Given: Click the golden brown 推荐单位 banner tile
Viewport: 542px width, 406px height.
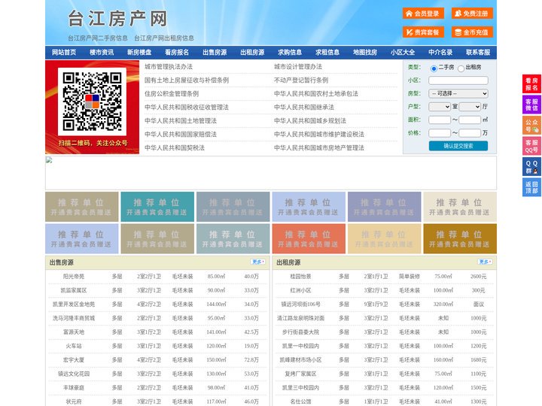Looking at the screenshot, I should (x=460, y=238).
